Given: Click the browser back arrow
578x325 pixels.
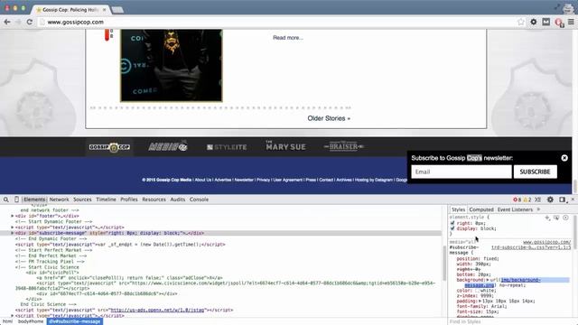Looking at the screenshot, I should [x=7, y=22].
